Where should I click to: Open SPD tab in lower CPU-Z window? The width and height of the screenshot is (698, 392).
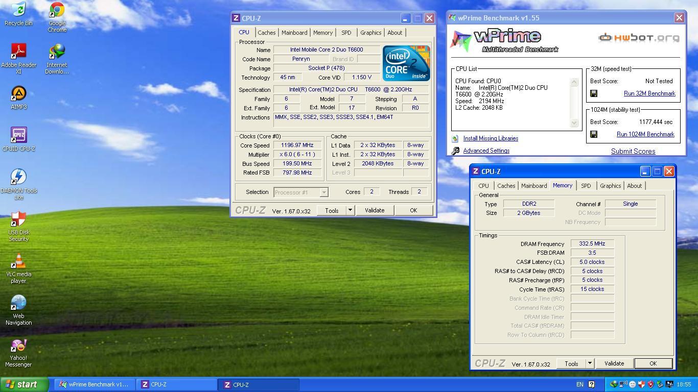click(x=586, y=186)
